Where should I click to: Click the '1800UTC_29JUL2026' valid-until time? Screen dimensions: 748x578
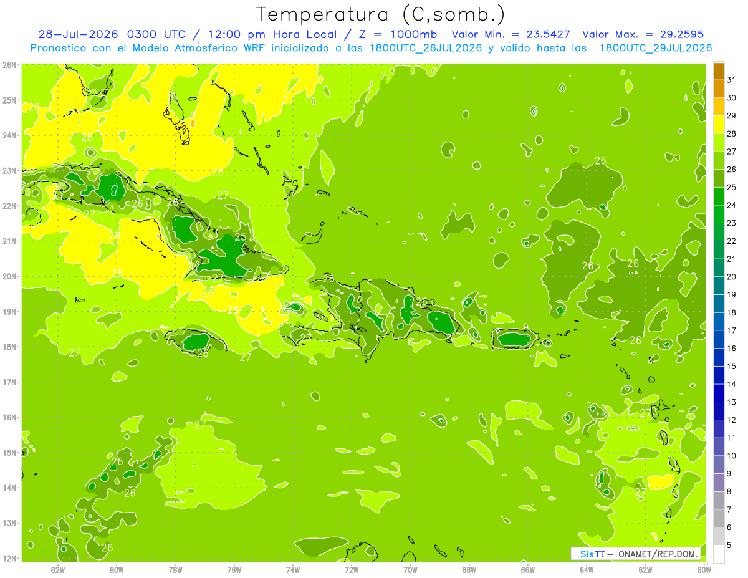coord(656,48)
